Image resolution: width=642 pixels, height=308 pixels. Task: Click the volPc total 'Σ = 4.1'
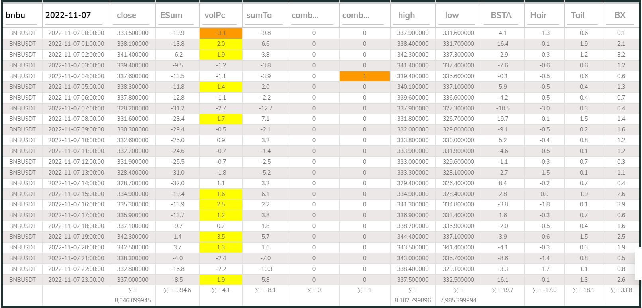[x=221, y=290]
